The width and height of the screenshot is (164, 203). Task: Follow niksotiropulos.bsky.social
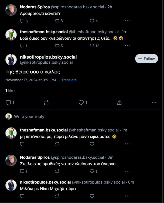(x=146, y=59)
